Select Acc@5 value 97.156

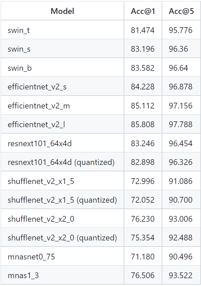click(180, 106)
